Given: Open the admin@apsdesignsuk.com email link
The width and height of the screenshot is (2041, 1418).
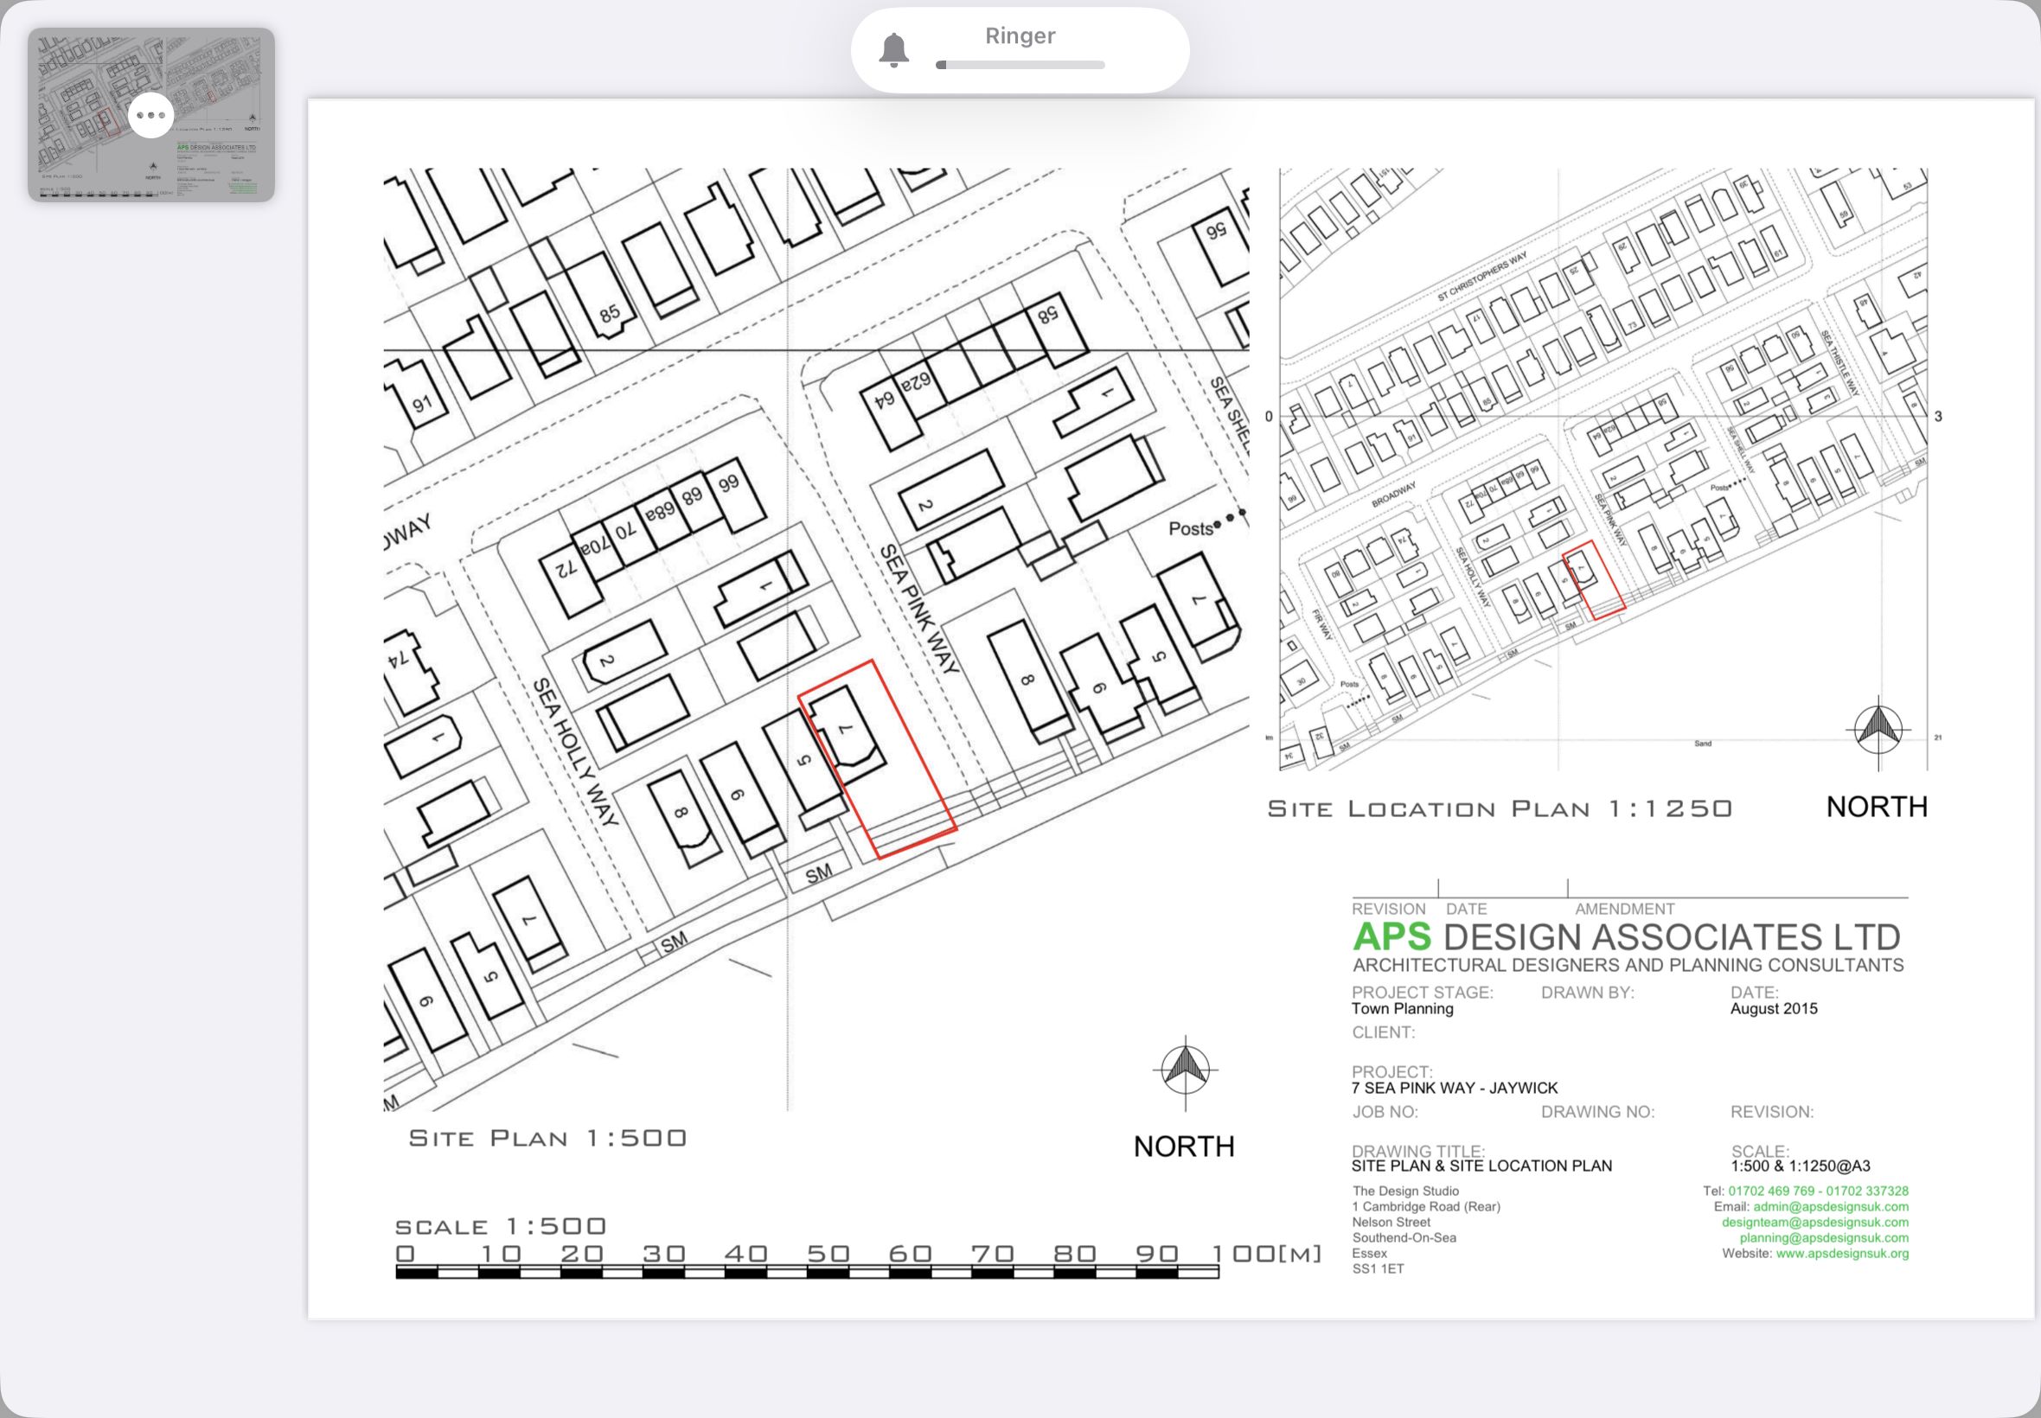Looking at the screenshot, I should coord(1830,1206).
